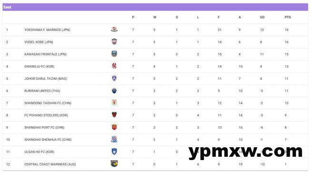Click the Shandong Taishan FC club crest
314x172 pixels.
coord(114,102)
